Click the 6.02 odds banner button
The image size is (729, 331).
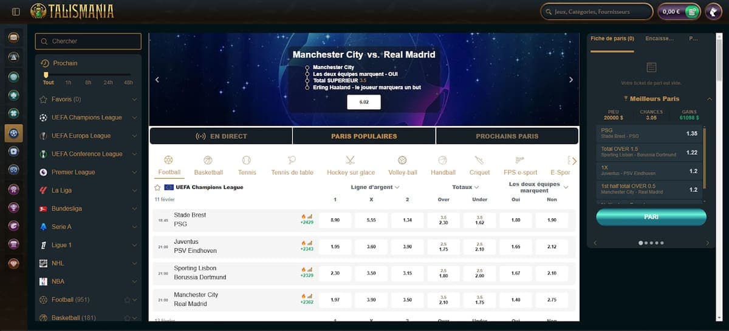click(364, 102)
